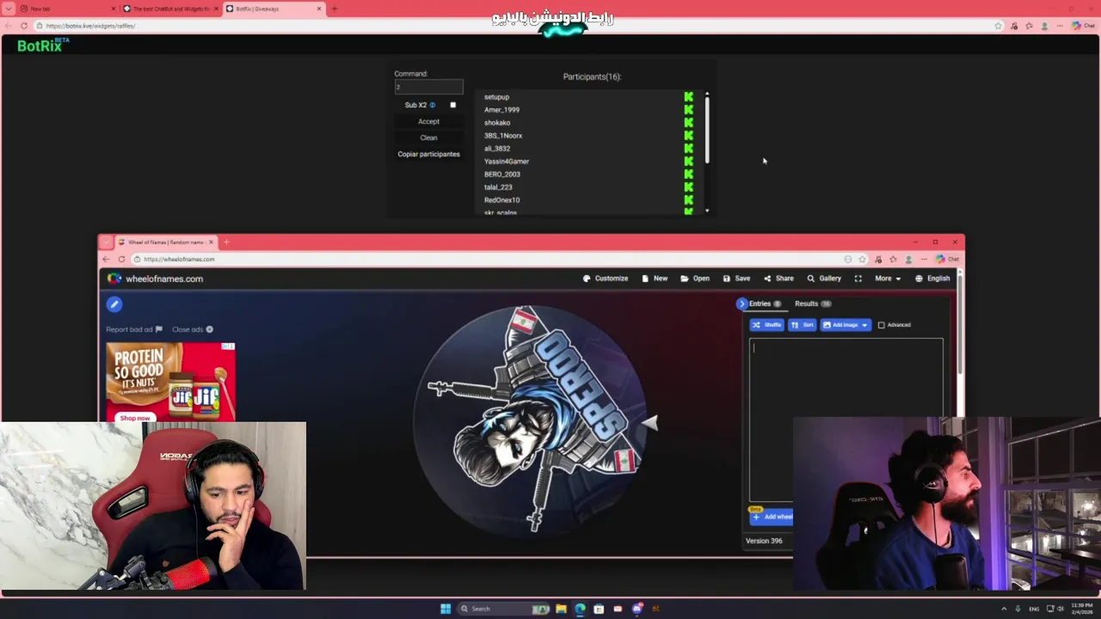1101x619 pixels.
Task: Collapse the entries panel with the blue arrow
Action: 741,303
